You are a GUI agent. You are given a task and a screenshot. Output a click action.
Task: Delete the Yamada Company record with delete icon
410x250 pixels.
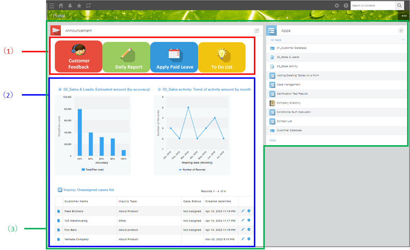[249, 239]
